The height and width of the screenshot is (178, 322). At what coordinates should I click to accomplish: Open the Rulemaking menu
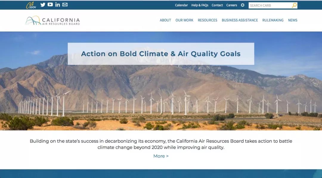(273, 20)
